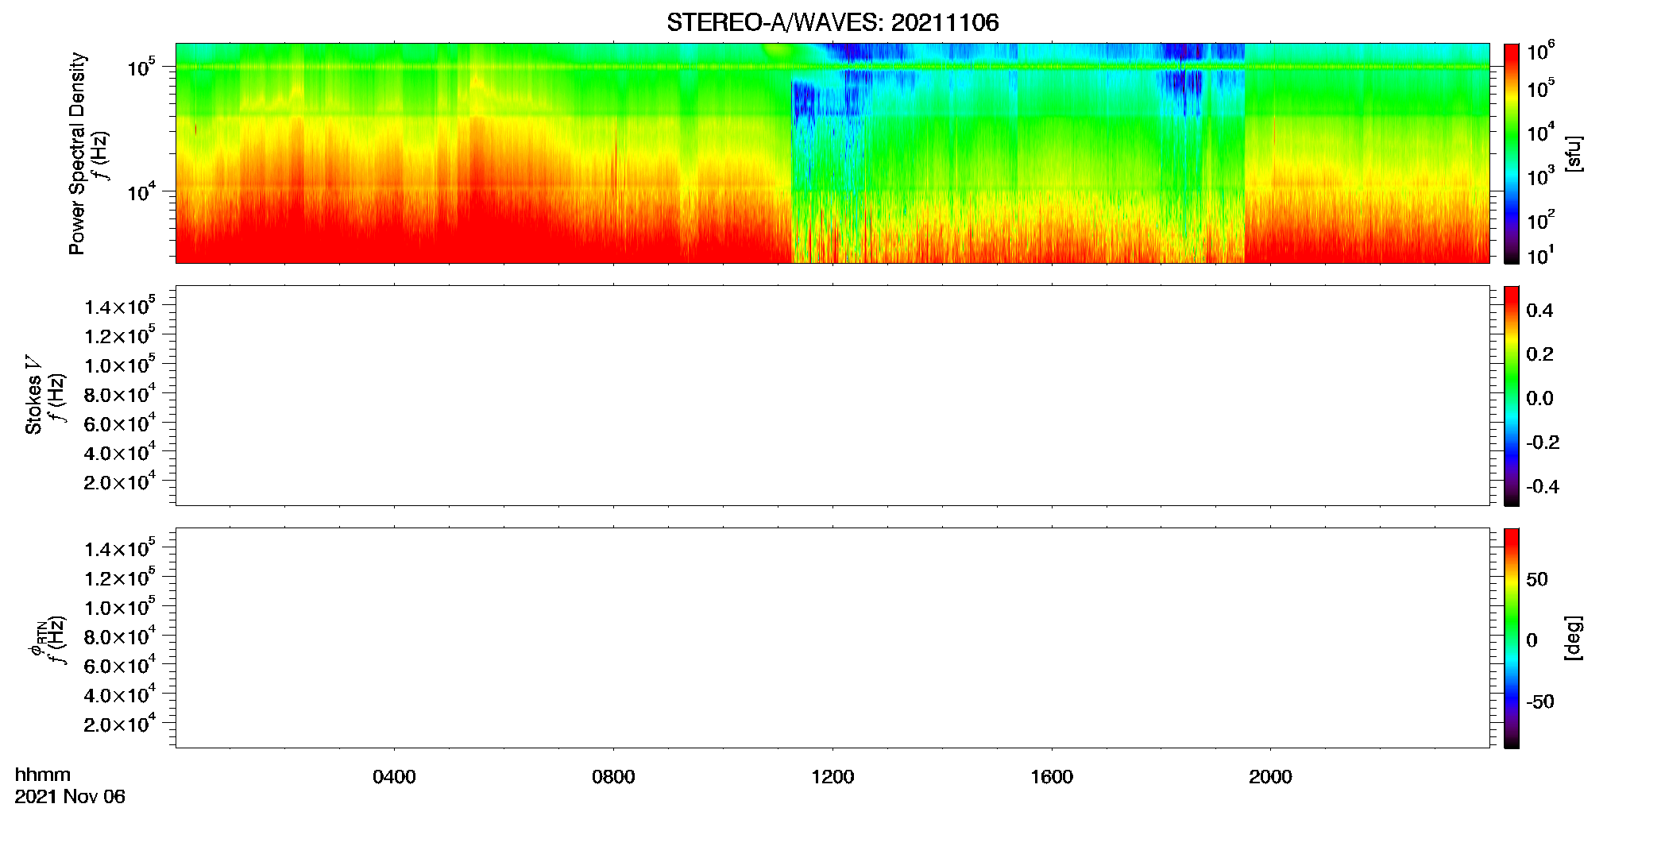
Task: Click the power spectral density colorbar
Action: click(1512, 153)
